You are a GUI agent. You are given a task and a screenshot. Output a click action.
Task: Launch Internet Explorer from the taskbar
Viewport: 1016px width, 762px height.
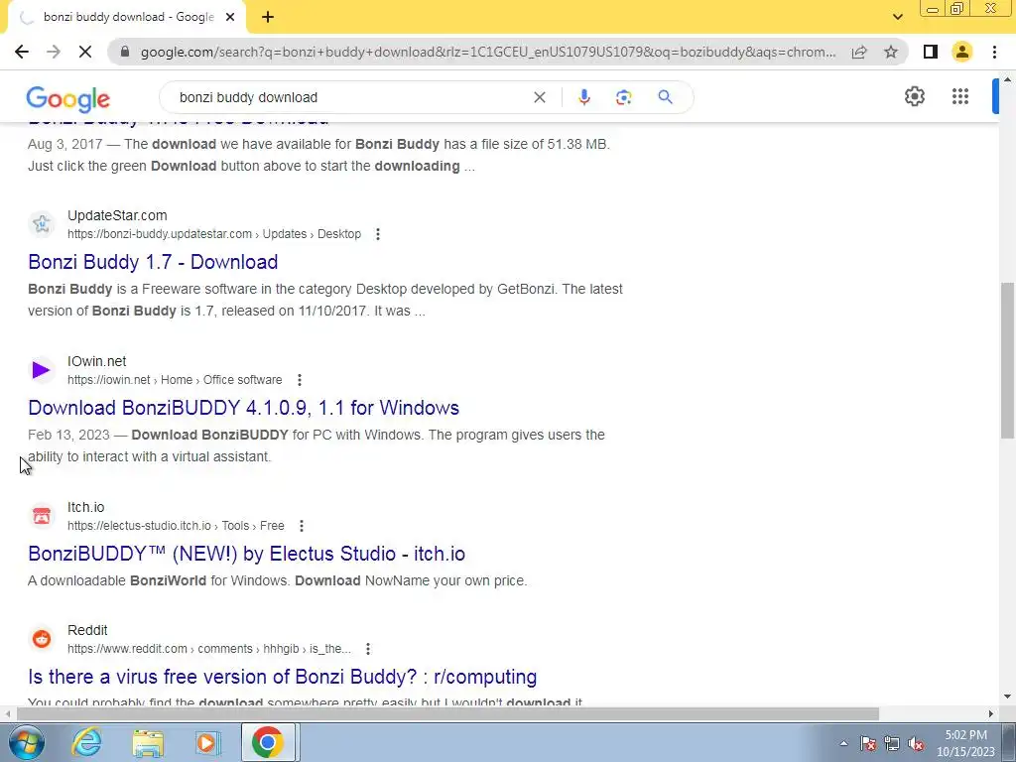pyautogui.click(x=87, y=742)
